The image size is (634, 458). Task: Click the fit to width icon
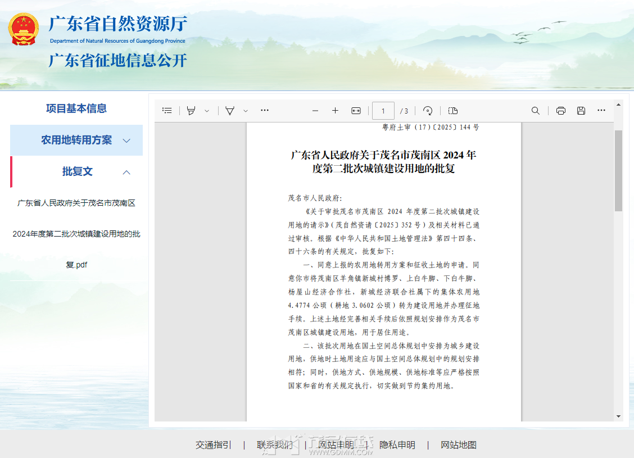tap(356, 111)
